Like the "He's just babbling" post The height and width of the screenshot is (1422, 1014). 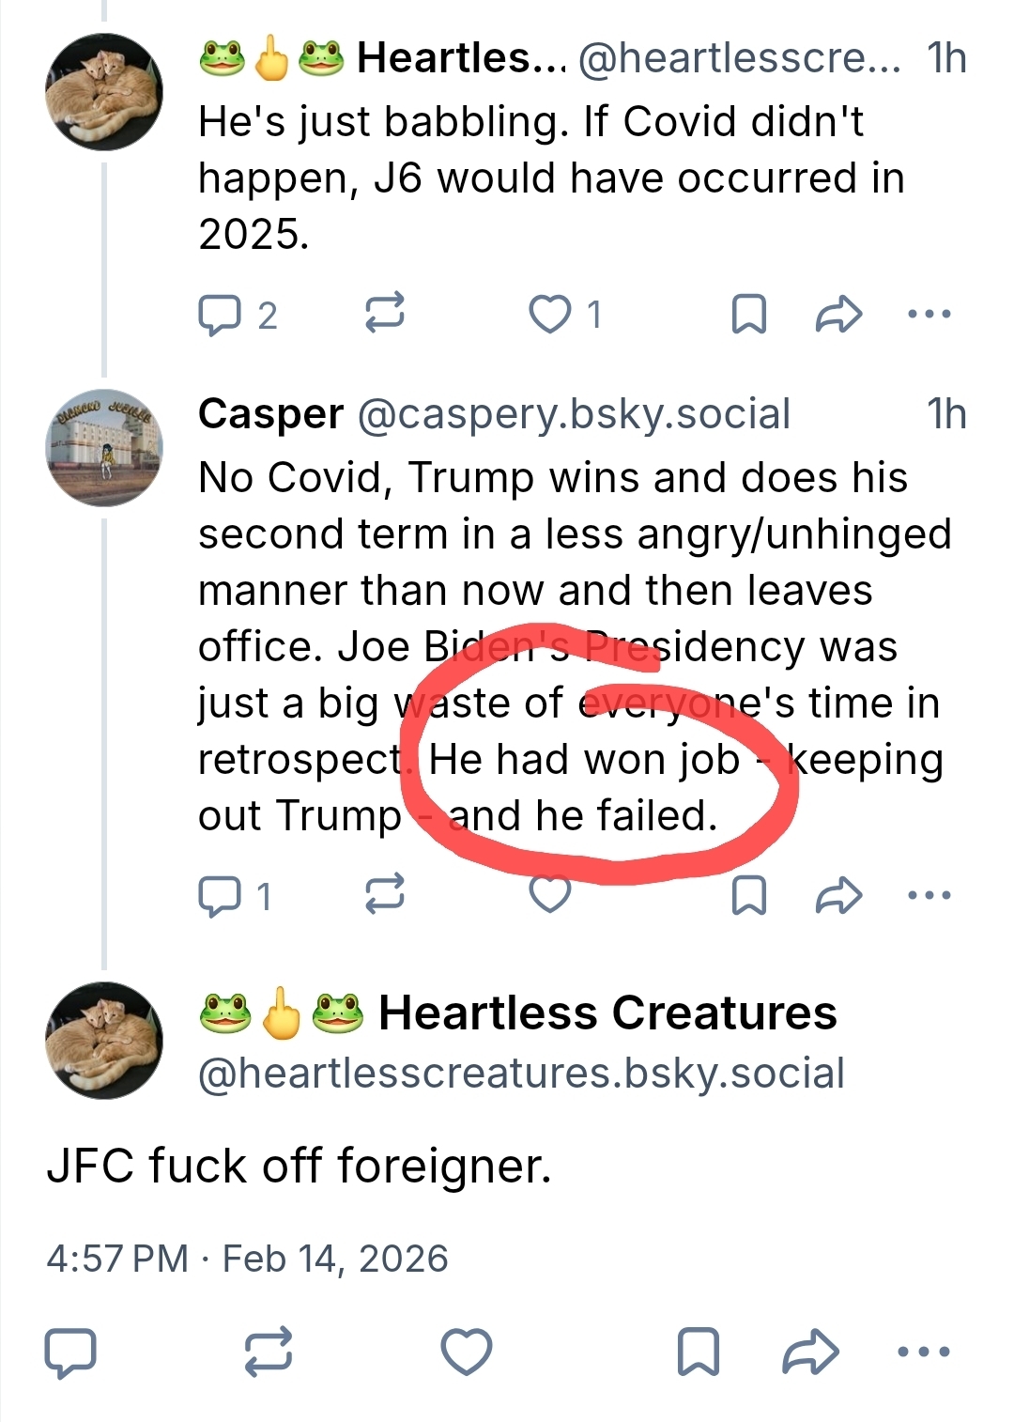550,315
